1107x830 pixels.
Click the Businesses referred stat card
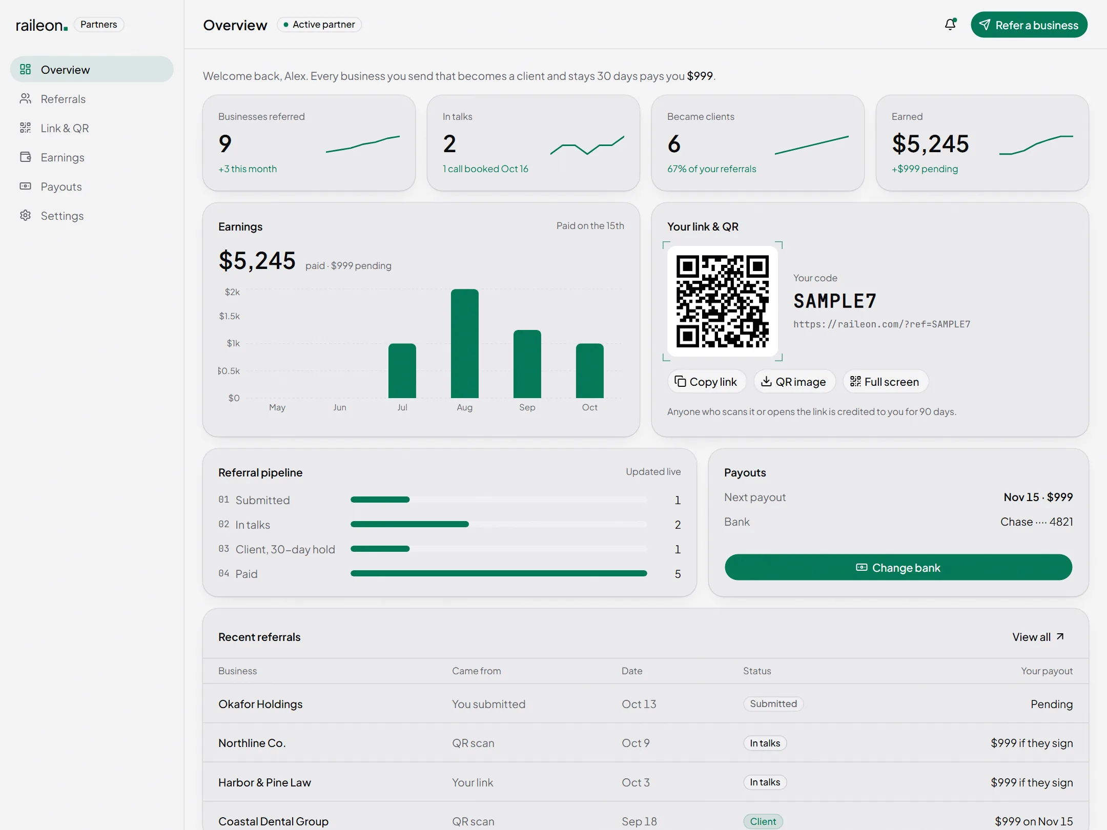tap(309, 143)
